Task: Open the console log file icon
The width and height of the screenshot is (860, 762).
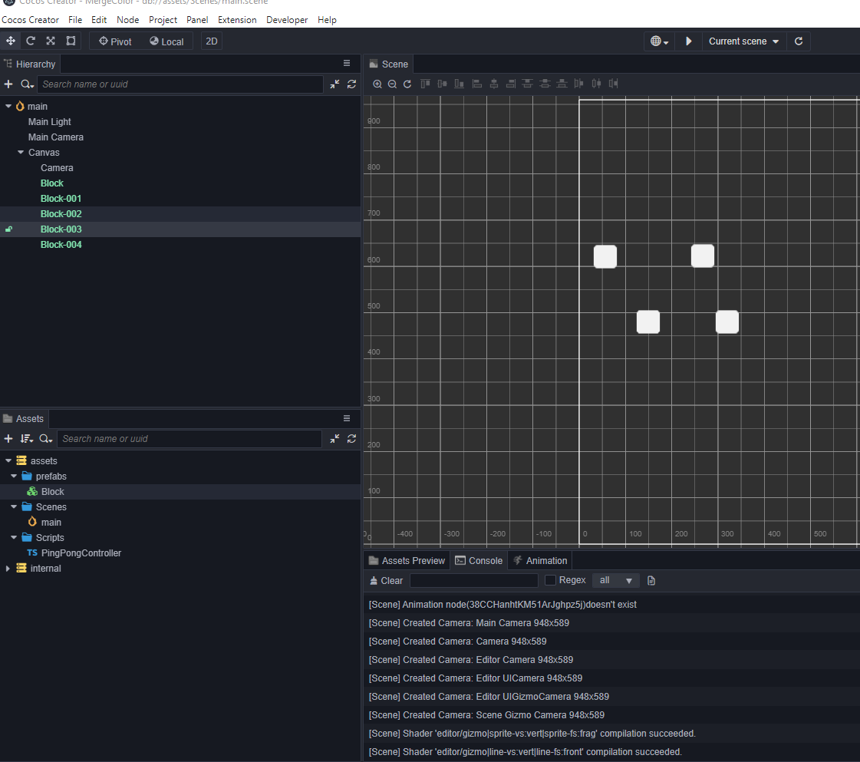Action: pyautogui.click(x=651, y=581)
